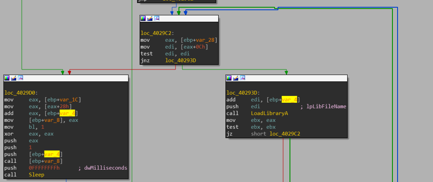Click LoadLibraryA call target
433x182 pixels.
point(269,113)
